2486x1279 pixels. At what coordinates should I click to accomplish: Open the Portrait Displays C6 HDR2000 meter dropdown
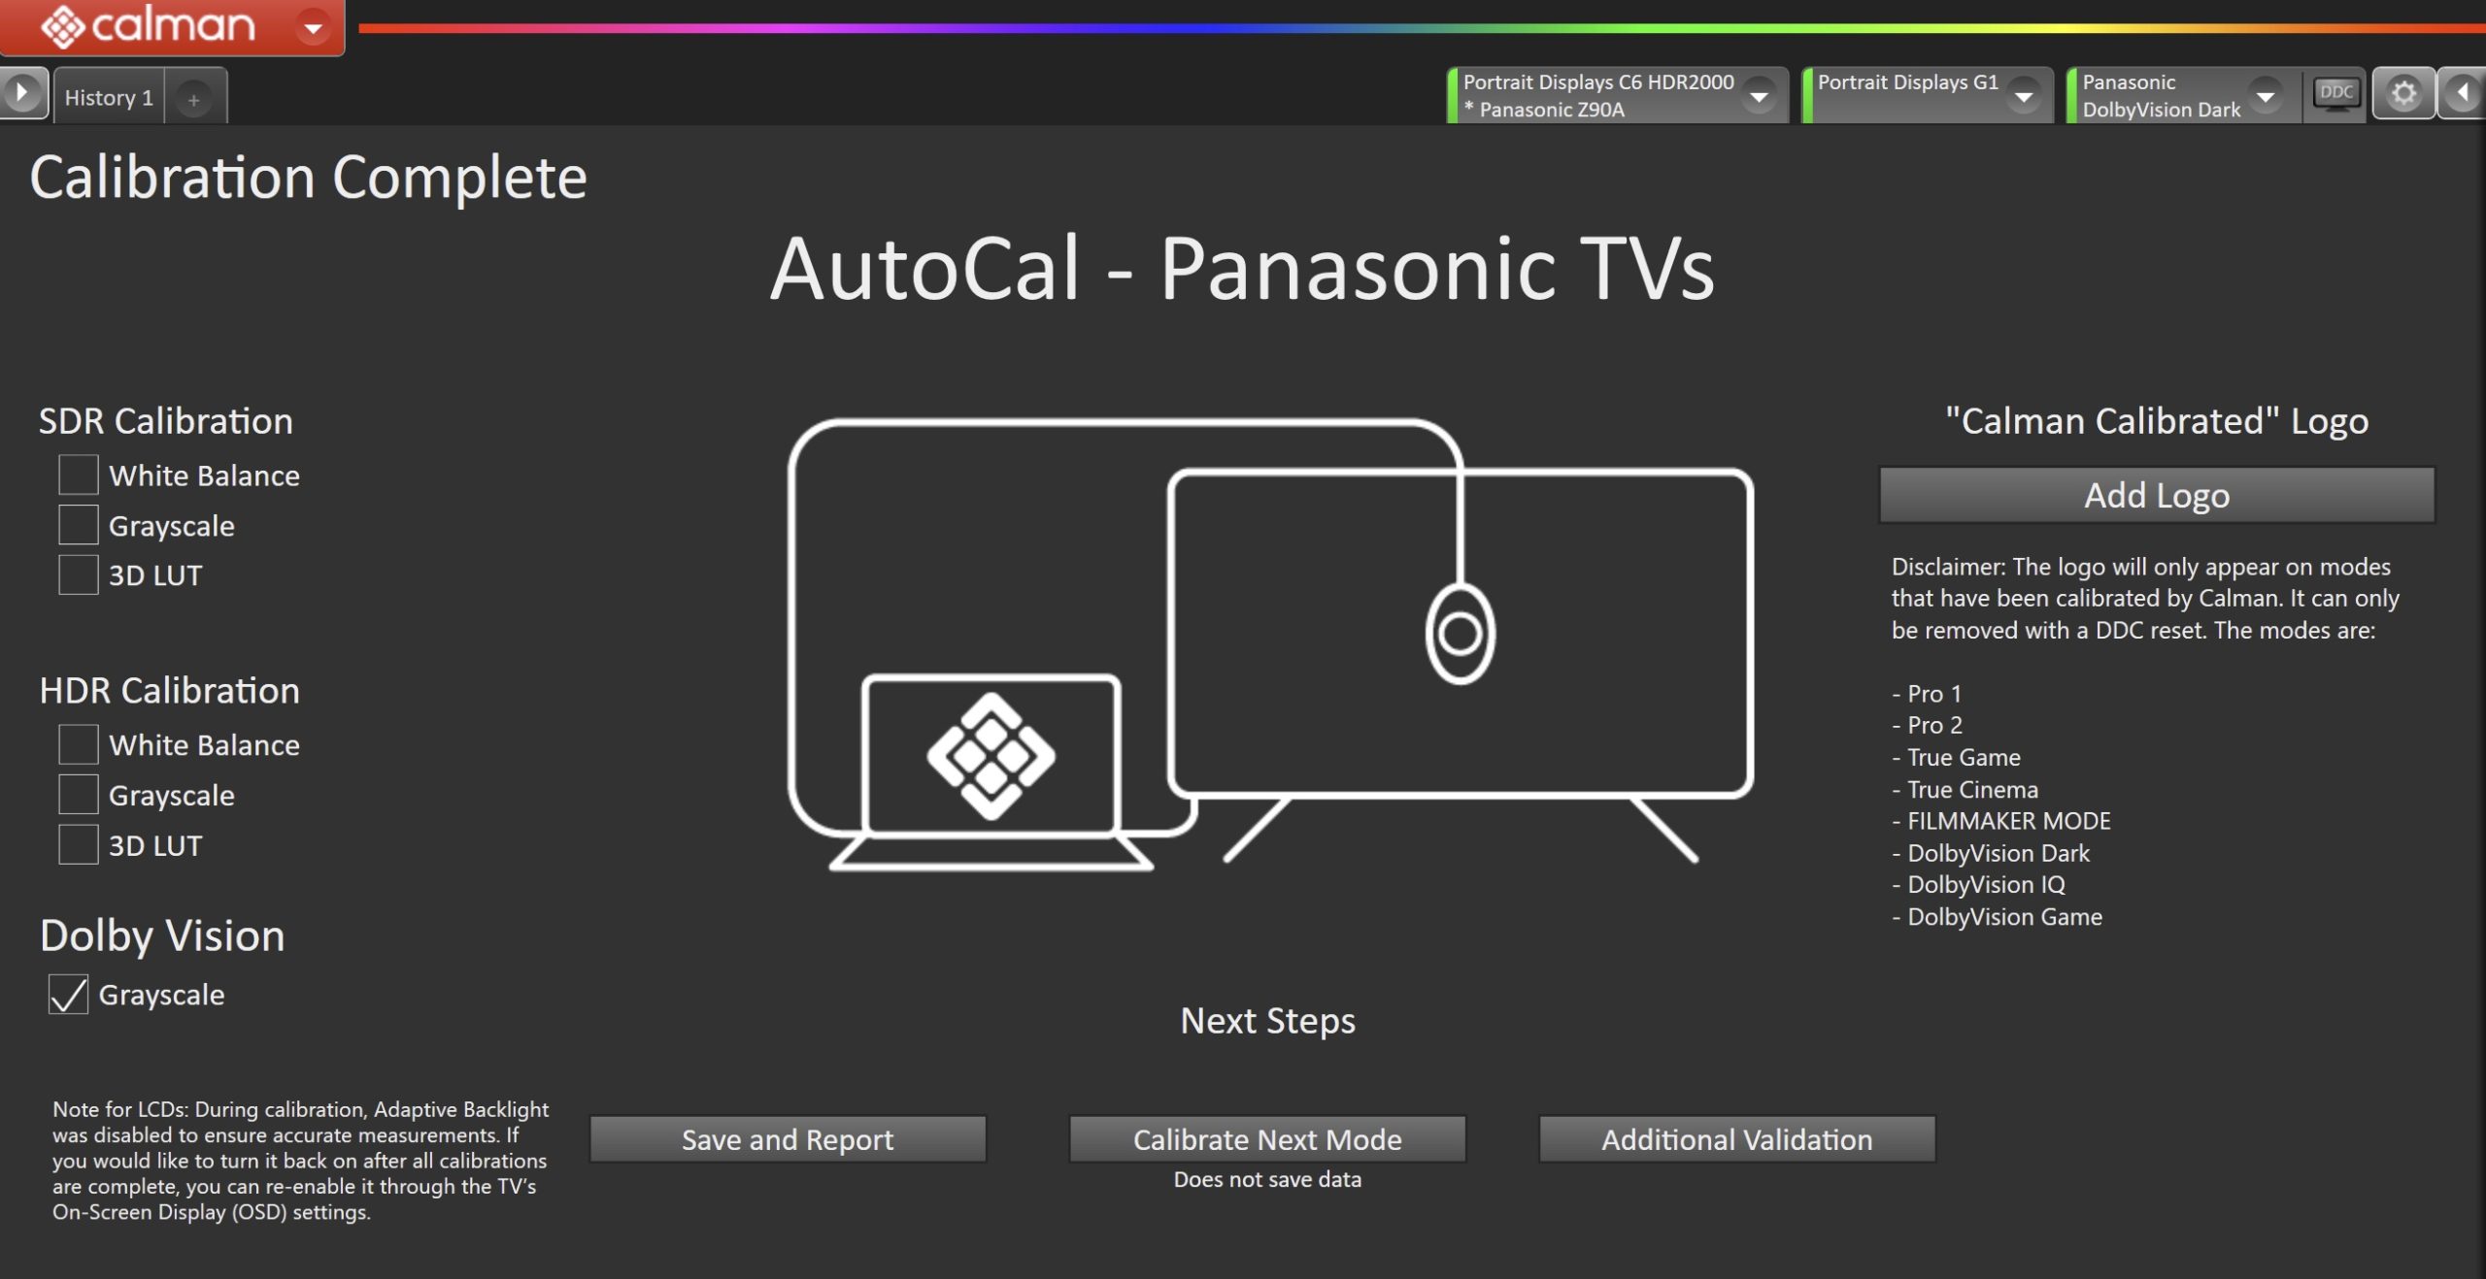click(1758, 96)
